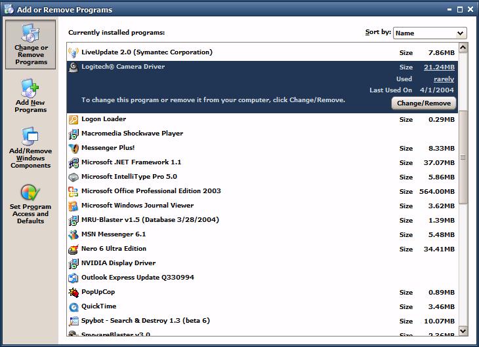Click the 'rarely' usage link
479x347 pixels.
coord(444,79)
